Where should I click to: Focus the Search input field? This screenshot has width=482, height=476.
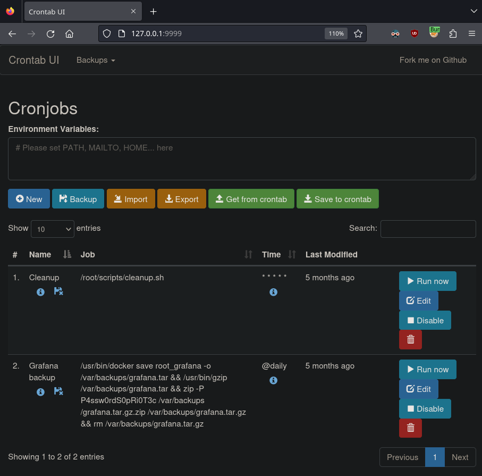click(428, 229)
